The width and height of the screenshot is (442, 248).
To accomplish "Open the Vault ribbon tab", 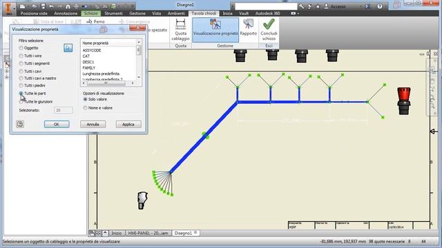I will point(244,13).
